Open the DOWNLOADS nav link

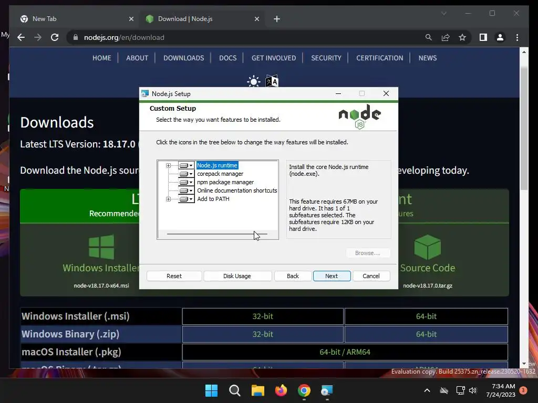[x=183, y=58]
